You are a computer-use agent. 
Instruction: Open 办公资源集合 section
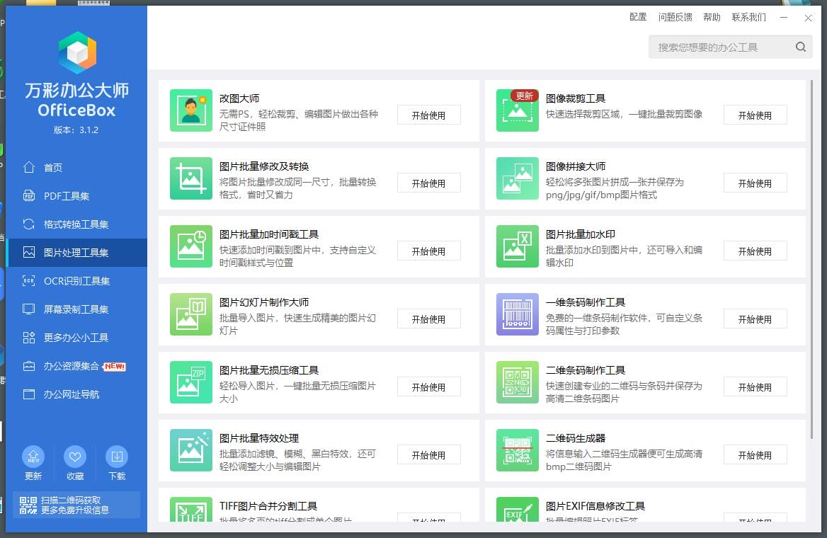pos(77,366)
